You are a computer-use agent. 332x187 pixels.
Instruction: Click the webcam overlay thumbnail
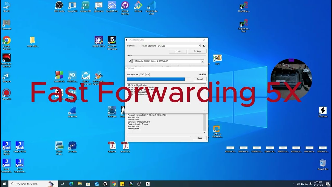click(x=291, y=79)
